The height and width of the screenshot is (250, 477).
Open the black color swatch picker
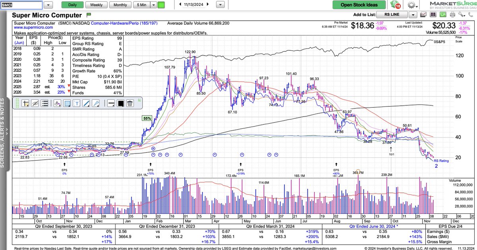[x=120, y=103]
